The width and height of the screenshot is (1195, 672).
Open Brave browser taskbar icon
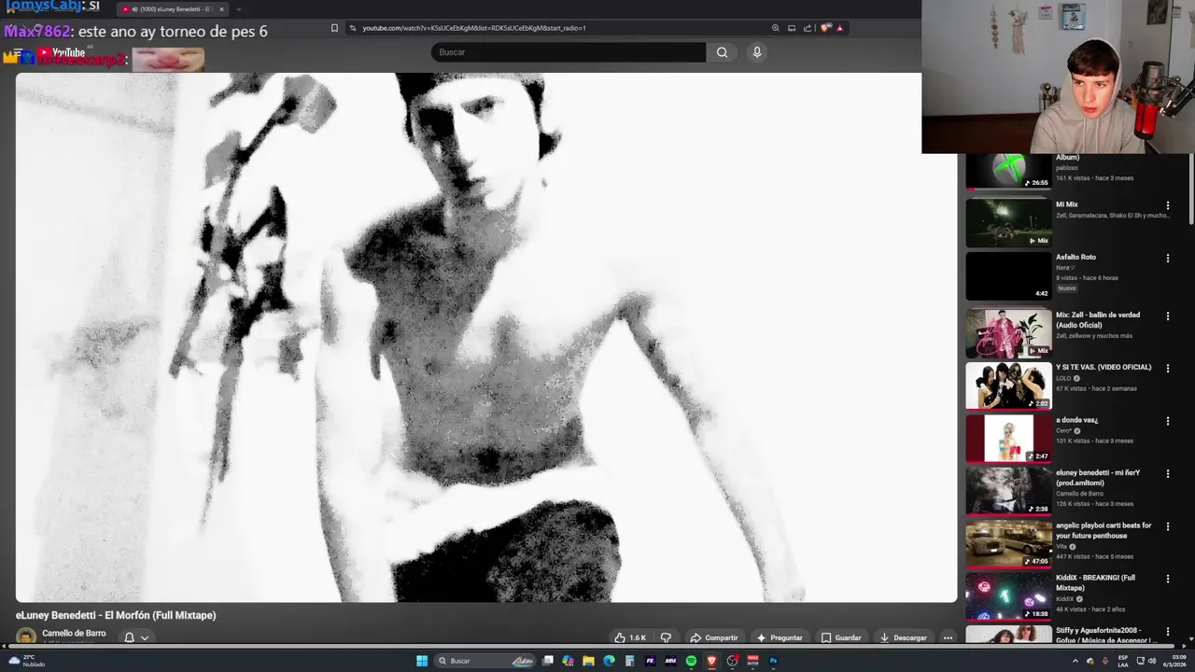711,661
